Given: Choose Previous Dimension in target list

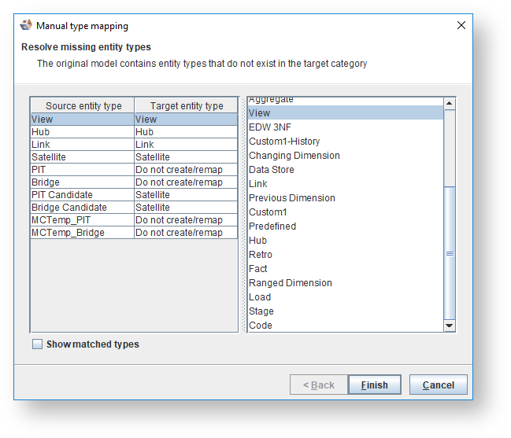Looking at the screenshot, I should [x=346, y=198].
